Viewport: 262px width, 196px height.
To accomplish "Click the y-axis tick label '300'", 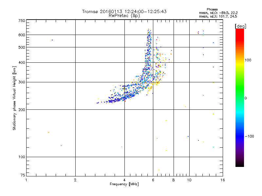I will point(22,82).
